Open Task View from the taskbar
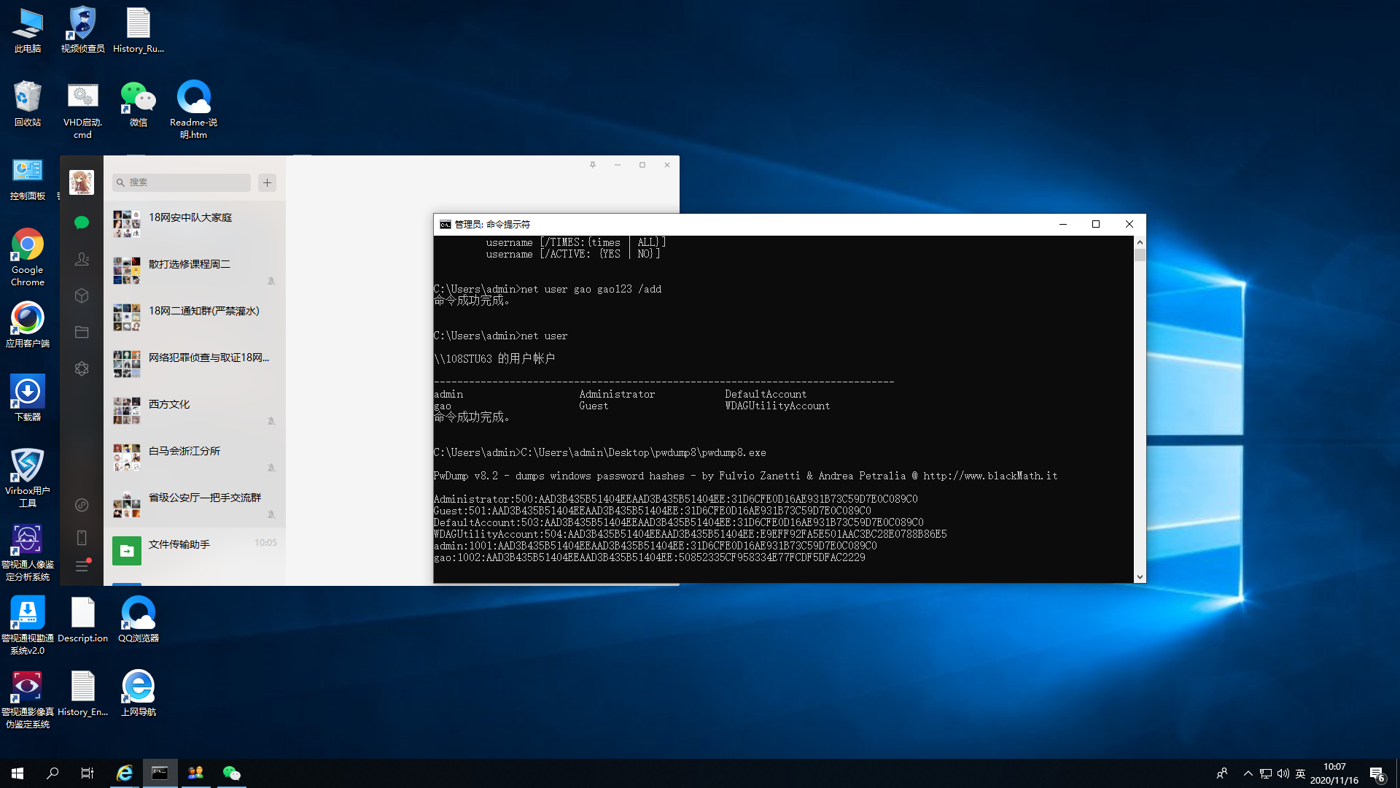Screen dimensions: 1400x788 pos(87,773)
